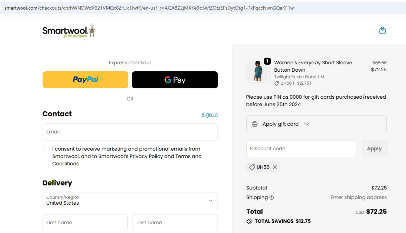Click the gift card PIN 0000 notice text
The width and height of the screenshot is (406, 233).
pyautogui.click(x=316, y=101)
